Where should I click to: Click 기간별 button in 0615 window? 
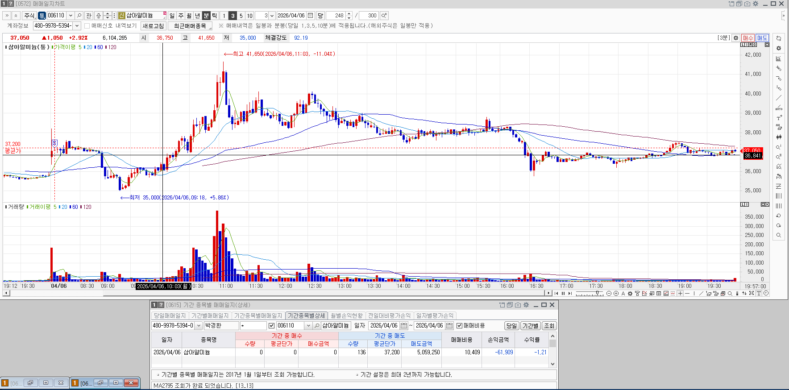pos(530,326)
